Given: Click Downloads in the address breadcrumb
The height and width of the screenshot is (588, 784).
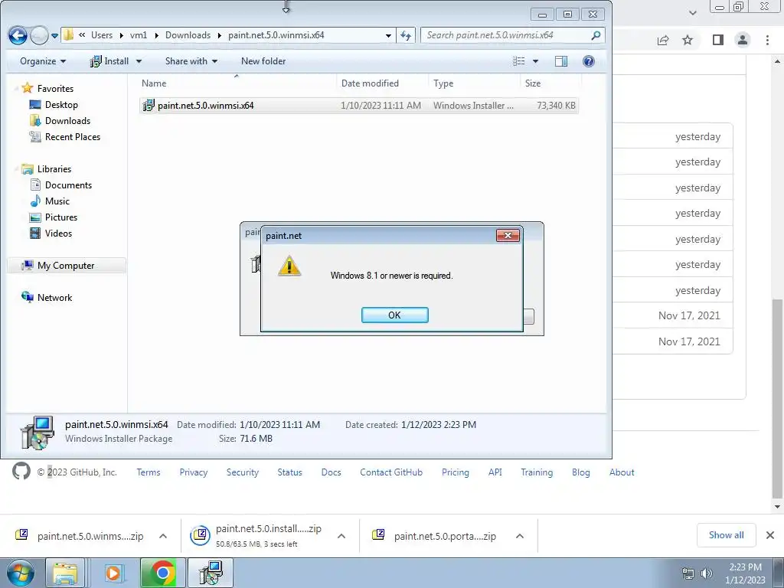Looking at the screenshot, I should (188, 35).
